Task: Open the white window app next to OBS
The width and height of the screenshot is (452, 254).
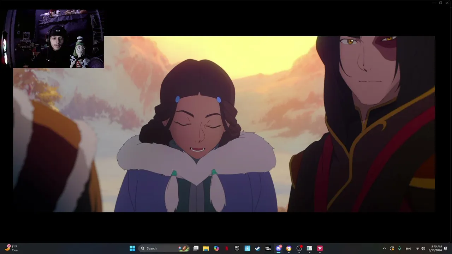Action: pyautogui.click(x=309, y=248)
